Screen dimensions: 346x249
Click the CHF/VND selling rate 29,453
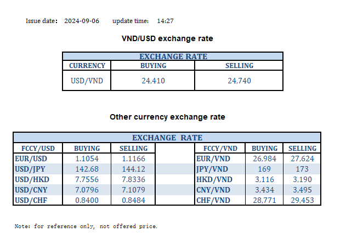302,200
